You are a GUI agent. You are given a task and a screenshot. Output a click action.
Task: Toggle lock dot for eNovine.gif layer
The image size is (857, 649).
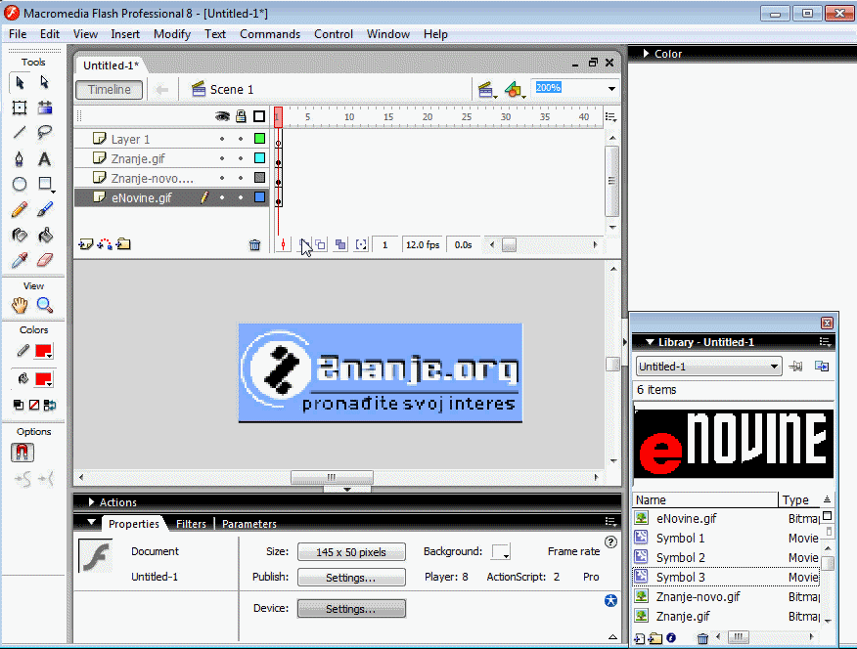coord(241,197)
